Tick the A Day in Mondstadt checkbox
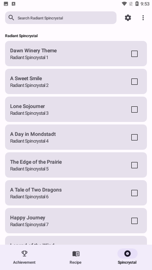Screen dimensions: 152x270 tap(134, 137)
